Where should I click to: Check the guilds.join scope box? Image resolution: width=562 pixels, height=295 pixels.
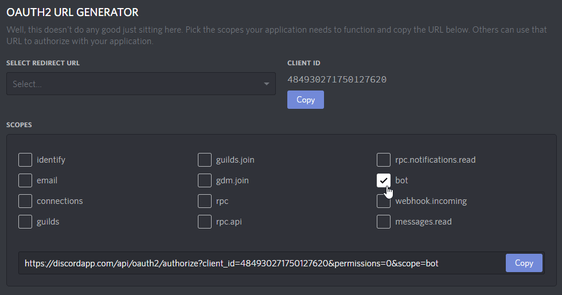[x=205, y=160]
